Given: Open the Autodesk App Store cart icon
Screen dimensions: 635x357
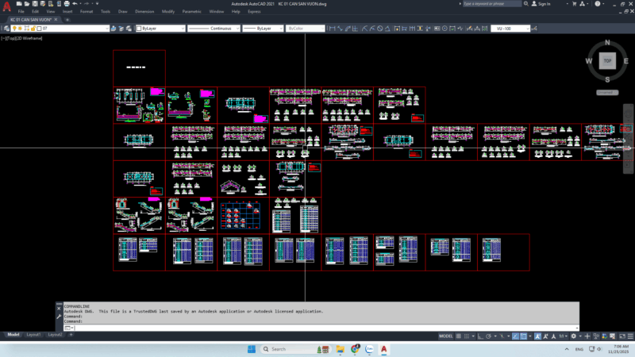Looking at the screenshot, I should click(575, 4).
